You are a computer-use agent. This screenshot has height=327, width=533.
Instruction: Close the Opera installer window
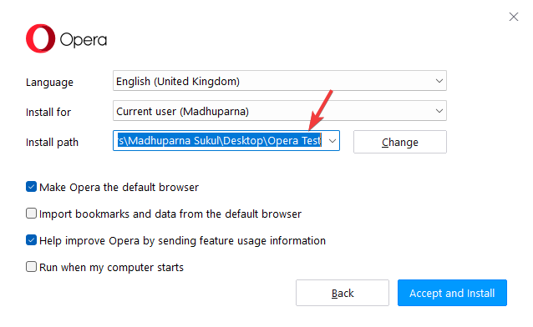513,17
